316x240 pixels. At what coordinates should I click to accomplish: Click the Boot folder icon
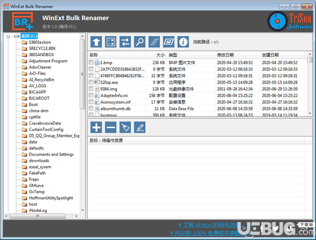click(x=24, y=105)
